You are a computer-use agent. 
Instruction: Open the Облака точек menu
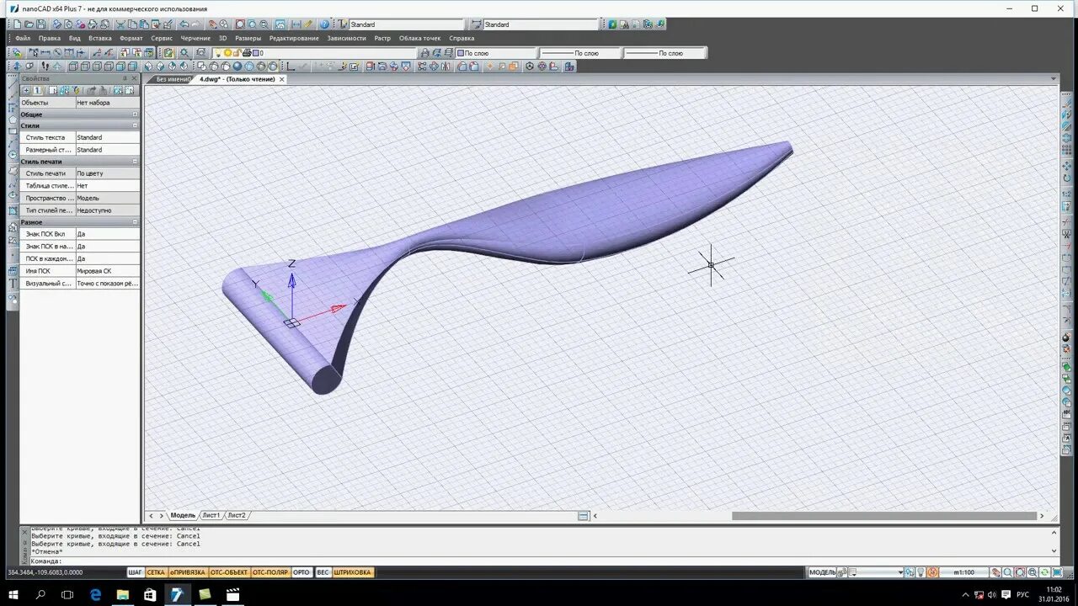[419, 38]
